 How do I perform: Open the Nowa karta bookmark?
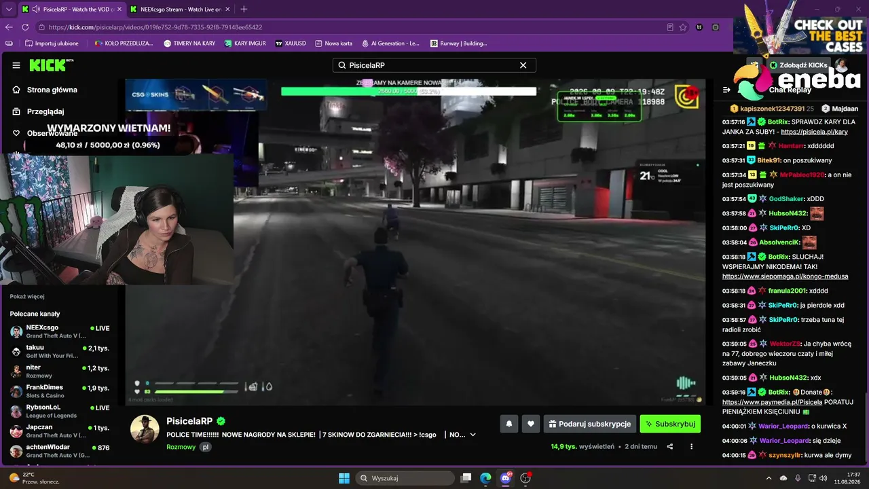(333, 43)
